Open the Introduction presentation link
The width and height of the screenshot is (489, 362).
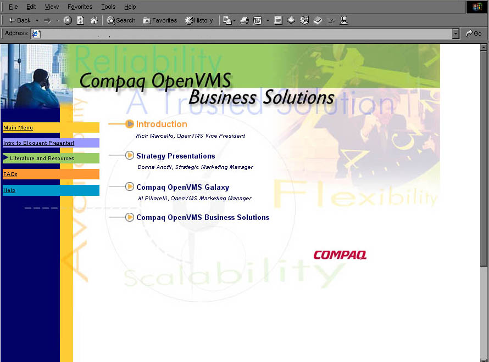[162, 124]
